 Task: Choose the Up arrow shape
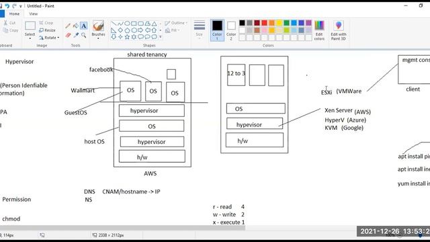point(154,30)
